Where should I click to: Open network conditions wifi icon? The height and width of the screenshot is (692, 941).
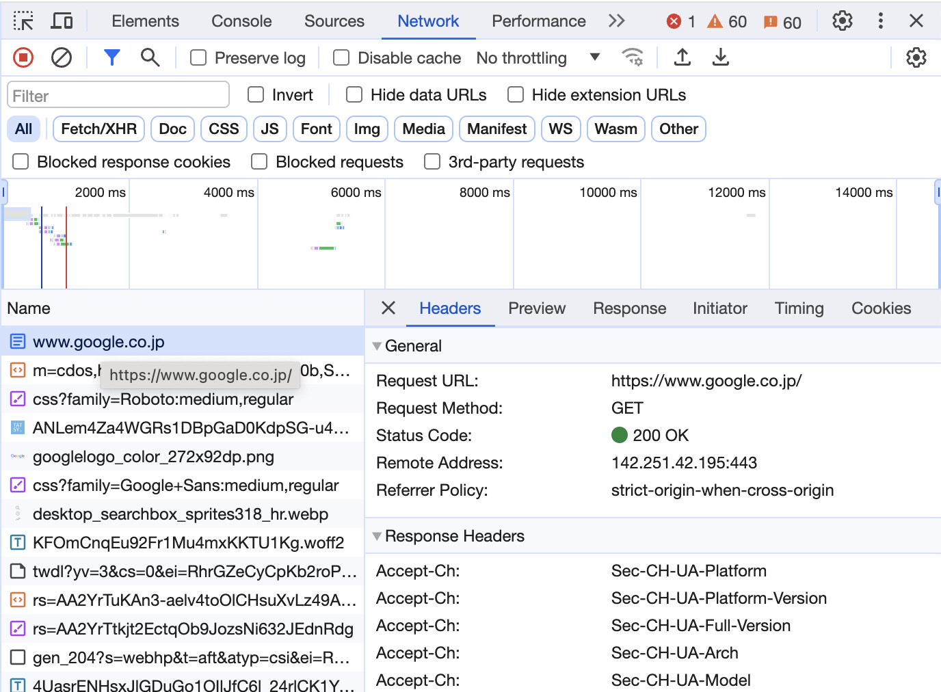633,57
